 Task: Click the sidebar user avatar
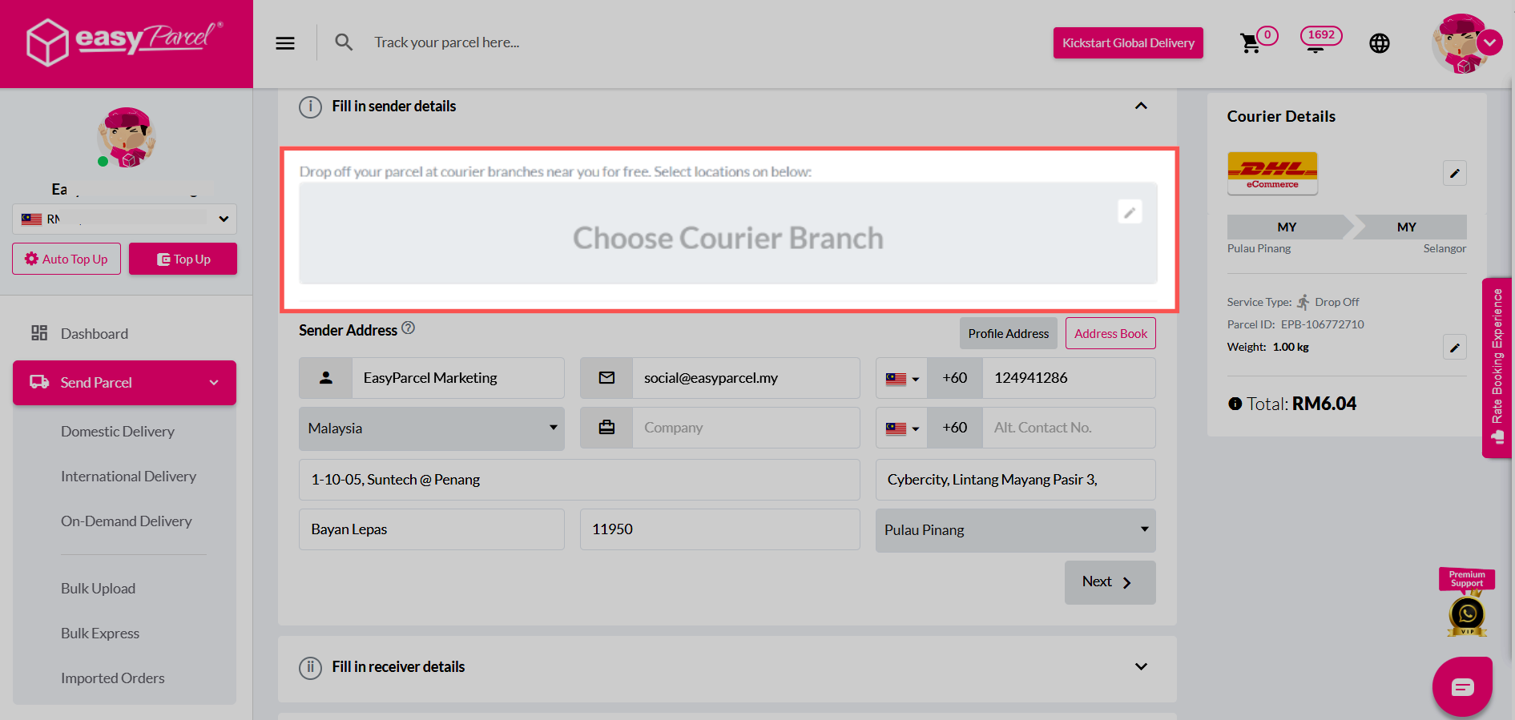pyautogui.click(x=127, y=137)
